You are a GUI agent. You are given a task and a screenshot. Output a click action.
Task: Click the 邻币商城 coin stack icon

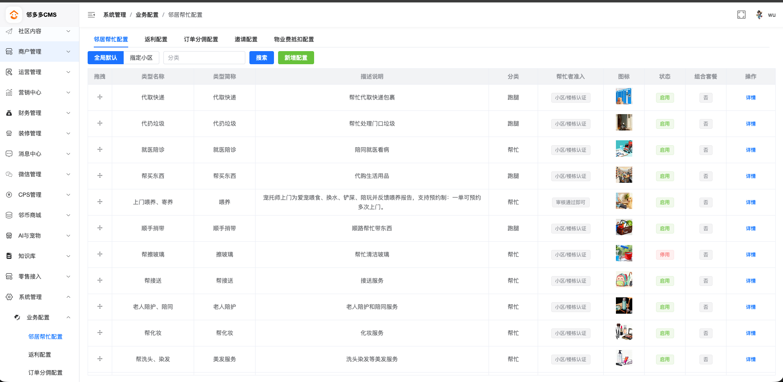click(x=9, y=215)
